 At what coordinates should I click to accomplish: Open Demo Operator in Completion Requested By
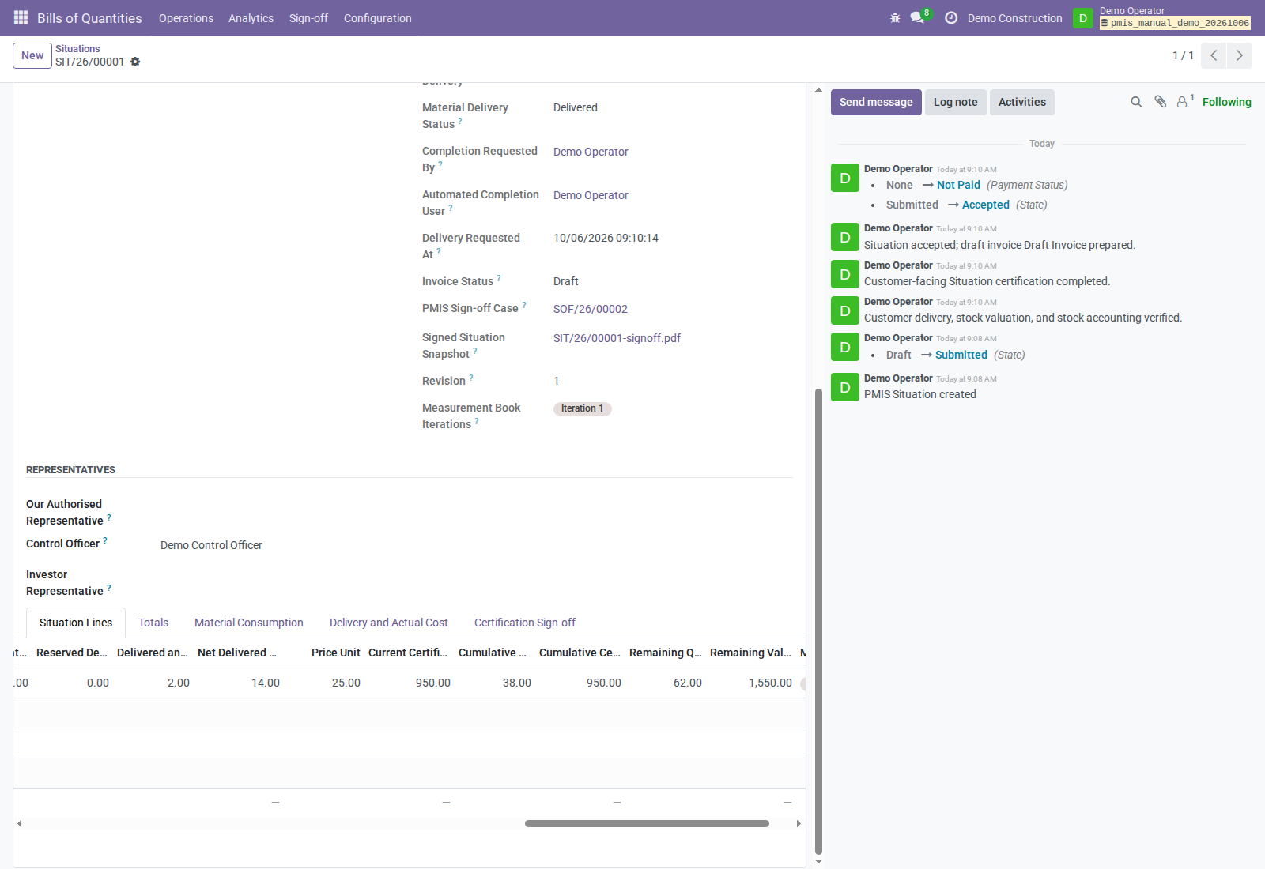(591, 152)
